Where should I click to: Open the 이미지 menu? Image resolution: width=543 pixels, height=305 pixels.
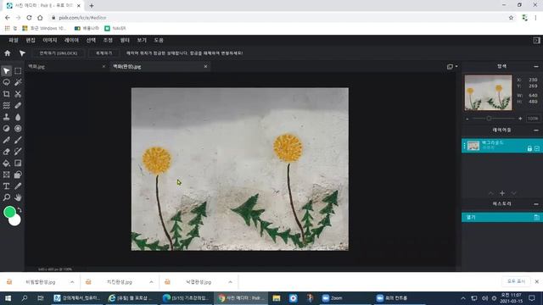tap(49, 40)
